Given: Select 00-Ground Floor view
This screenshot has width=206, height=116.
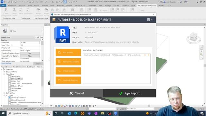Looking at the screenshot, I should click(x=17, y=79).
